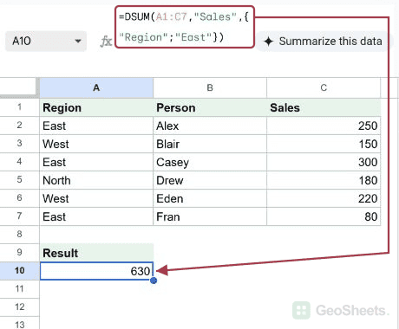Select the cell containing Casey
399x329 pixels.
[210, 162]
